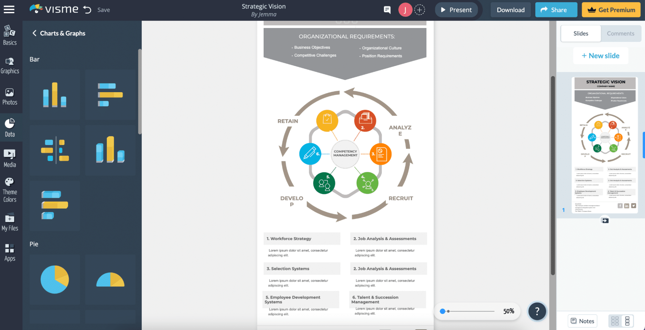Click the Share button
The width and height of the screenshot is (645, 330).
tap(556, 10)
